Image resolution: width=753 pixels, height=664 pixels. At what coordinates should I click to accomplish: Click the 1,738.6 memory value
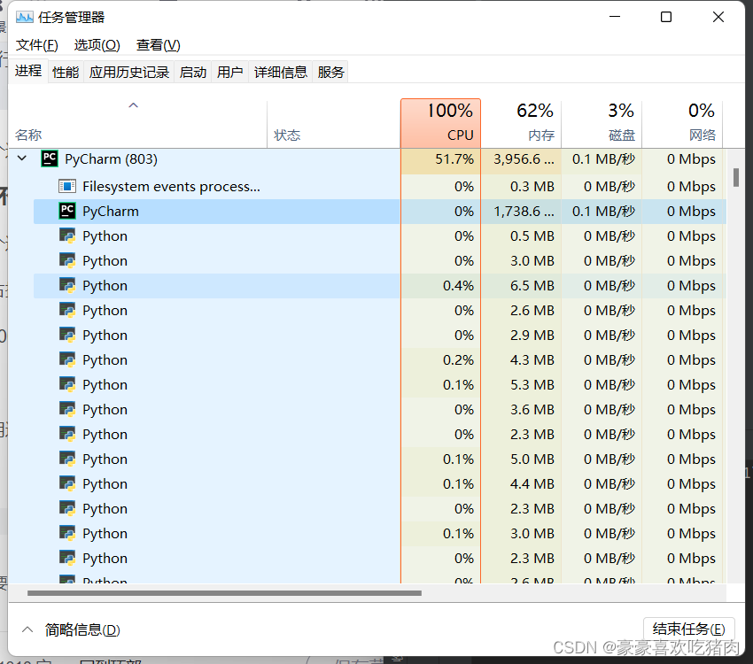pyautogui.click(x=524, y=211)
